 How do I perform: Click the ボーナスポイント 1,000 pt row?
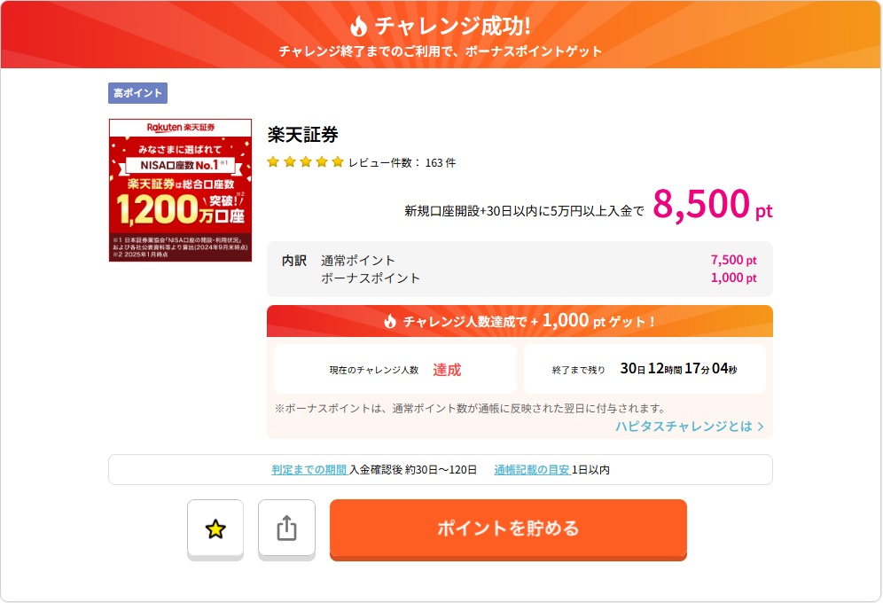pos(520,278)
